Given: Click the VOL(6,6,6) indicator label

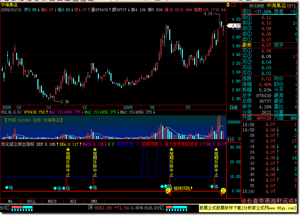Looking at the screenshot, I should 12,112.
